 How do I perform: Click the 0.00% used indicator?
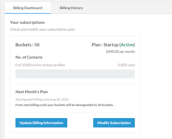126,65
